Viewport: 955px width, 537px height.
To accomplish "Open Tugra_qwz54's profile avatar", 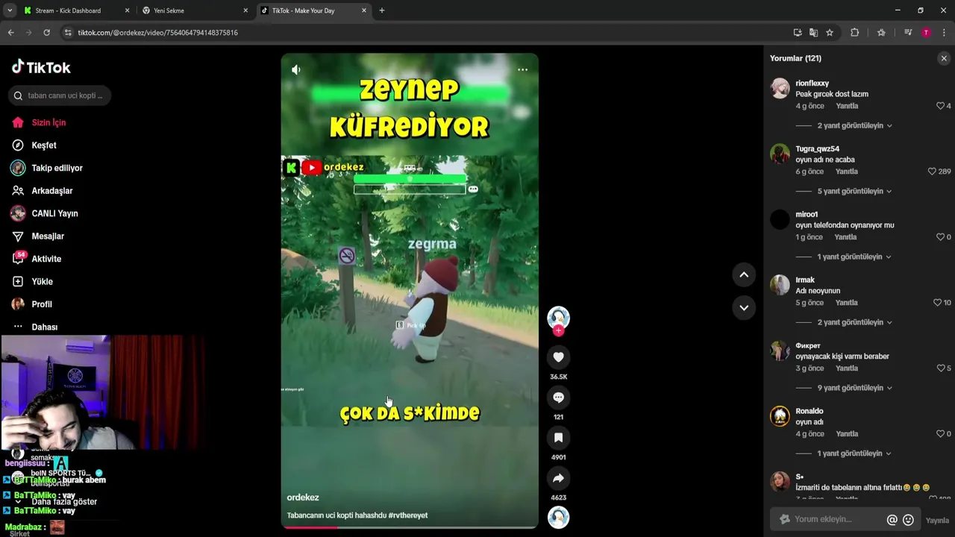I will [x=780, y=154].
